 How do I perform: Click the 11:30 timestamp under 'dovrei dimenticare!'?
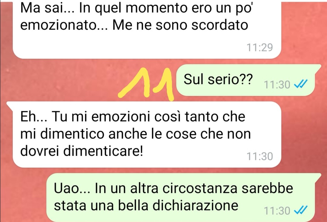click(x=260, y=156)
